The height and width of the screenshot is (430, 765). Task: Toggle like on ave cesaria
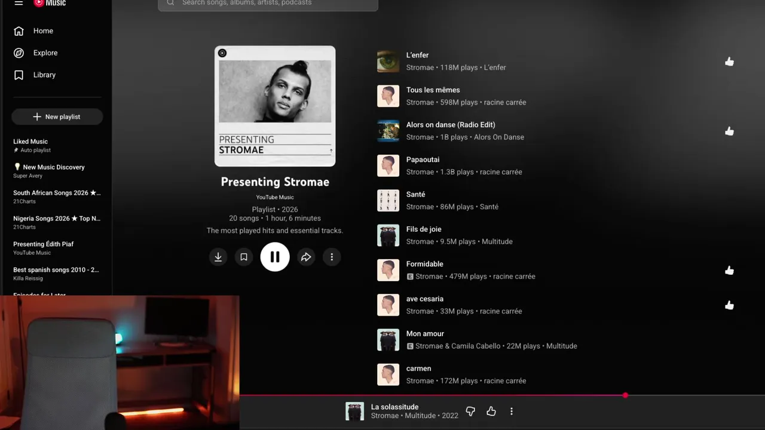729,305
